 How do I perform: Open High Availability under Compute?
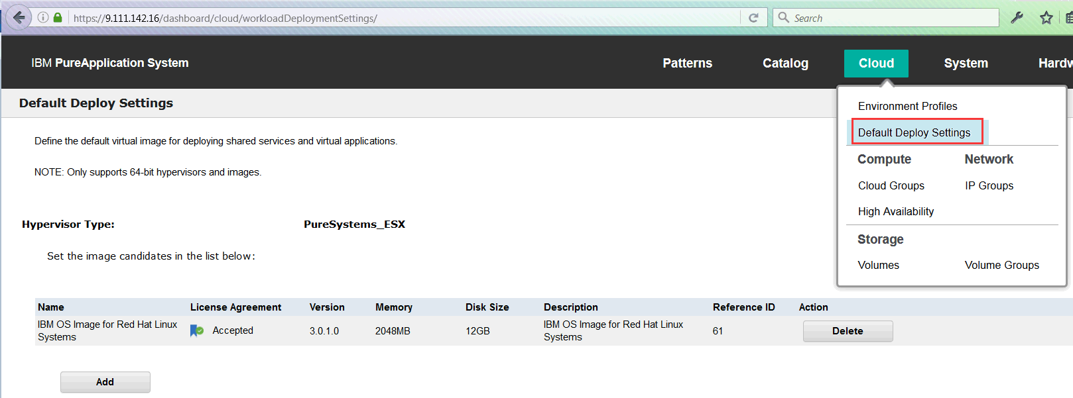(895, 211)
